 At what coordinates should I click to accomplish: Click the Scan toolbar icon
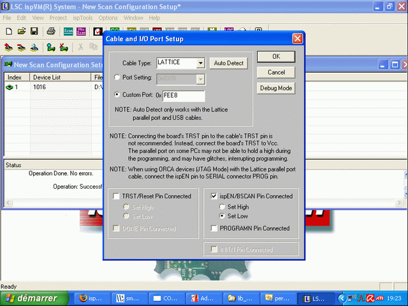[x=68, y=31]
